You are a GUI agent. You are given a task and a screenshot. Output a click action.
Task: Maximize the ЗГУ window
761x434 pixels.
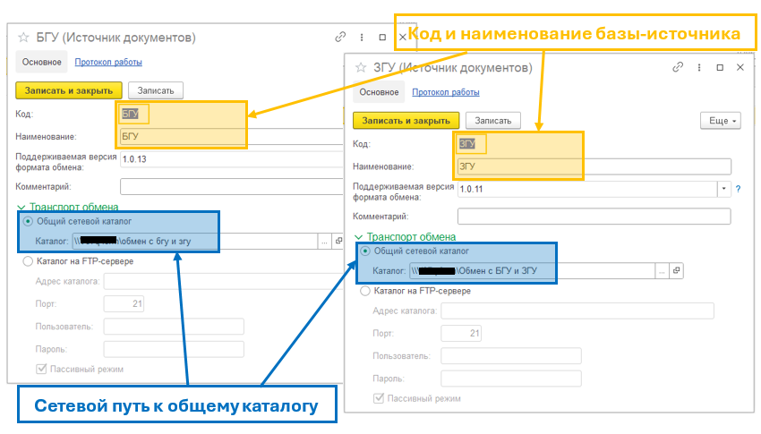[x=720, y=67]
